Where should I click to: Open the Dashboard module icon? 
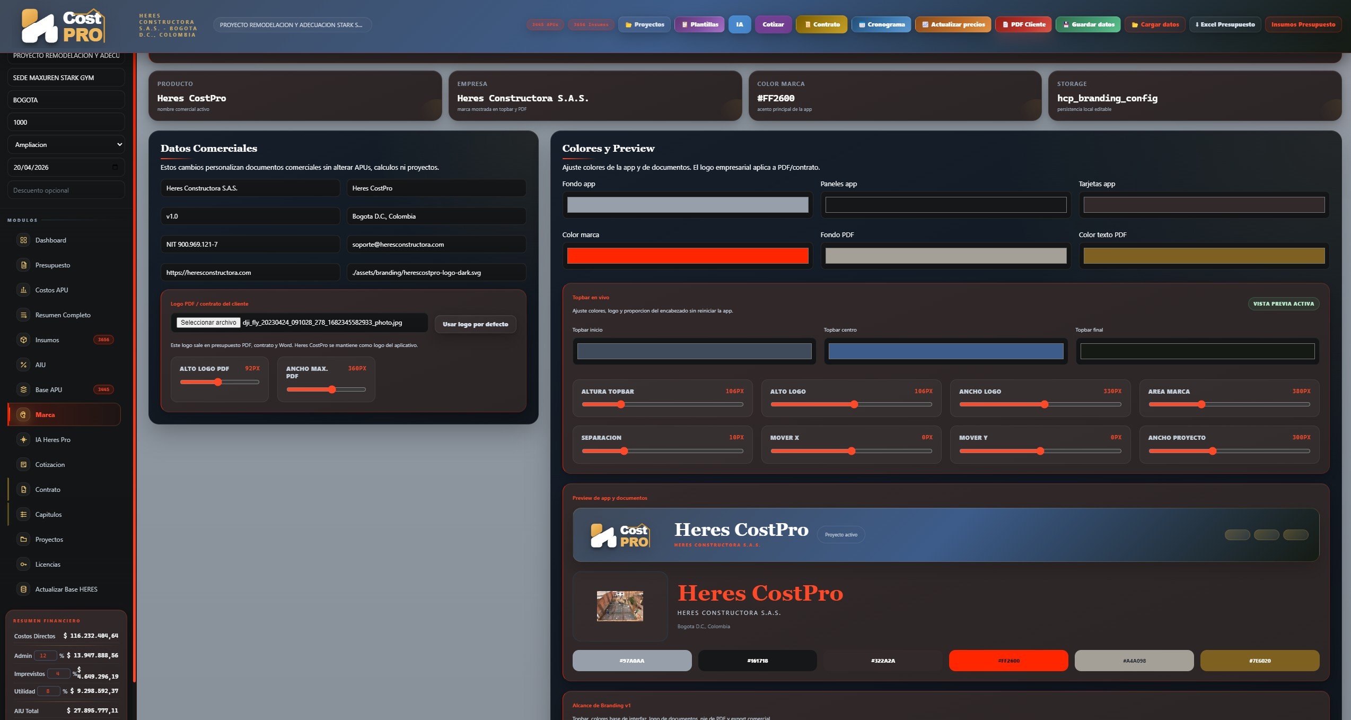tap(23, 240)
